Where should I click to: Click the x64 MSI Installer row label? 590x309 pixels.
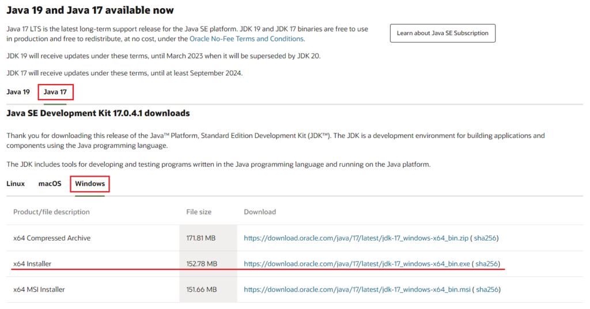pyautogui.click(x=39, y=289)
